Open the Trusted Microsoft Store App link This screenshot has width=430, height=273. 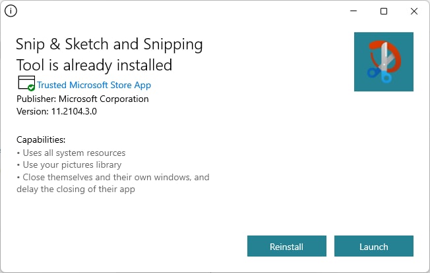94,85
